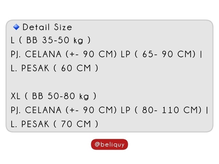Click the 70 CM value
The width and height of the screenshot is (219, 164).
tap(76, 124)
